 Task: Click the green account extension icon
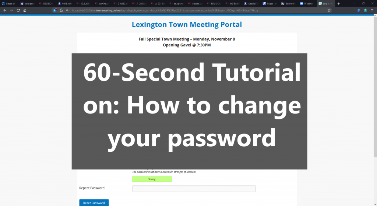[365, 10]
